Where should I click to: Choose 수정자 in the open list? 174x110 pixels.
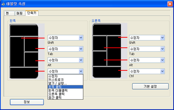point(65,76)
